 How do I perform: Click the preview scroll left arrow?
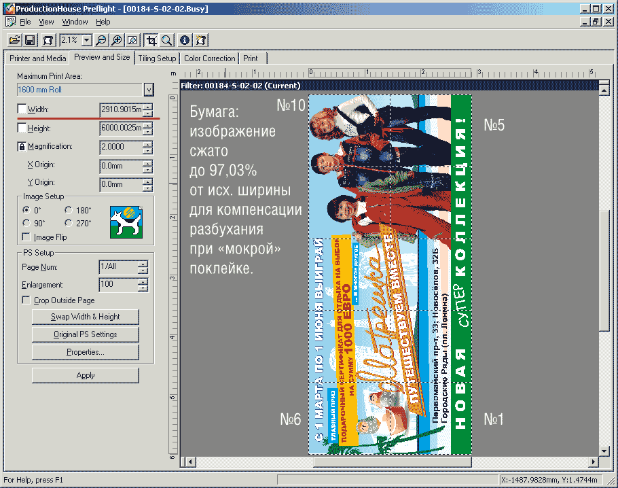(x=191, y=461)
